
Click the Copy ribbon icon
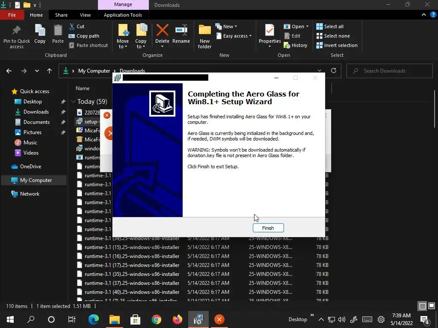coord(40,34)
